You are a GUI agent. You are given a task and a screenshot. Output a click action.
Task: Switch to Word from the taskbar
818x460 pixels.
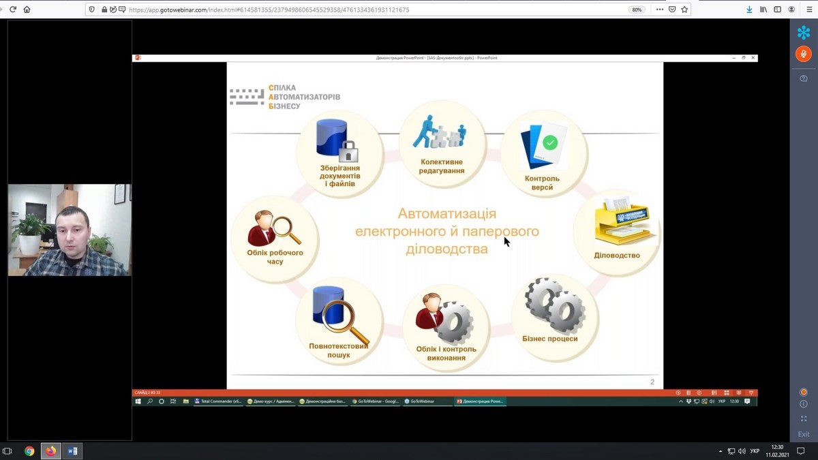pos(72,451)
